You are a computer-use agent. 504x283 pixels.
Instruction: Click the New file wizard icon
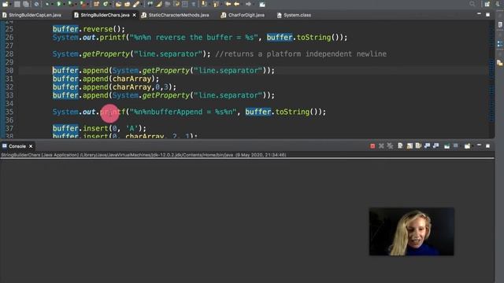pyautogui.click(x=6, y=4)
